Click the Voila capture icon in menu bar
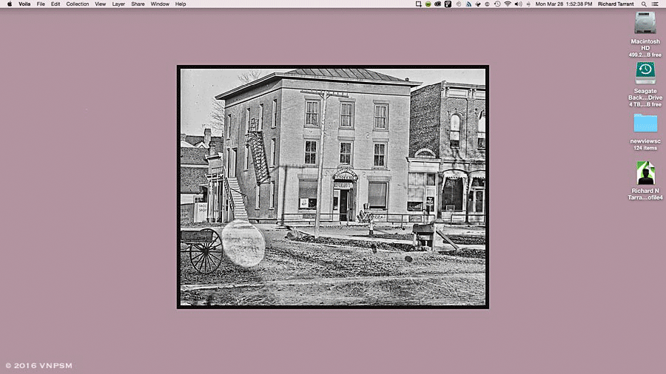 (419, 4)
